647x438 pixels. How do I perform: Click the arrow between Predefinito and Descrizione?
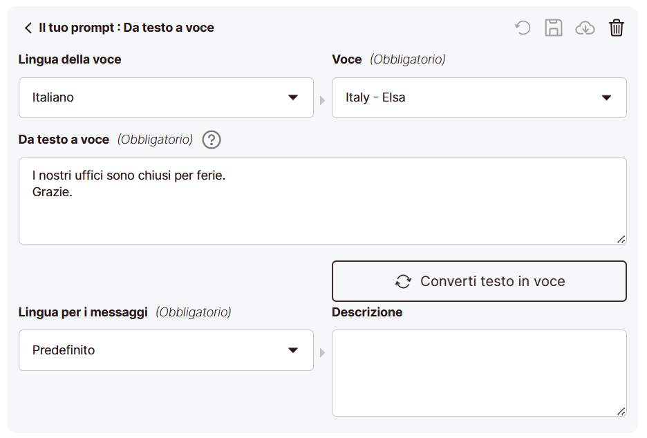(322, 353)
